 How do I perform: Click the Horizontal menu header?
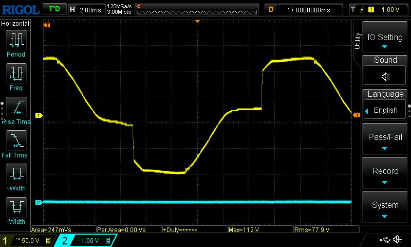pos(15,24)
